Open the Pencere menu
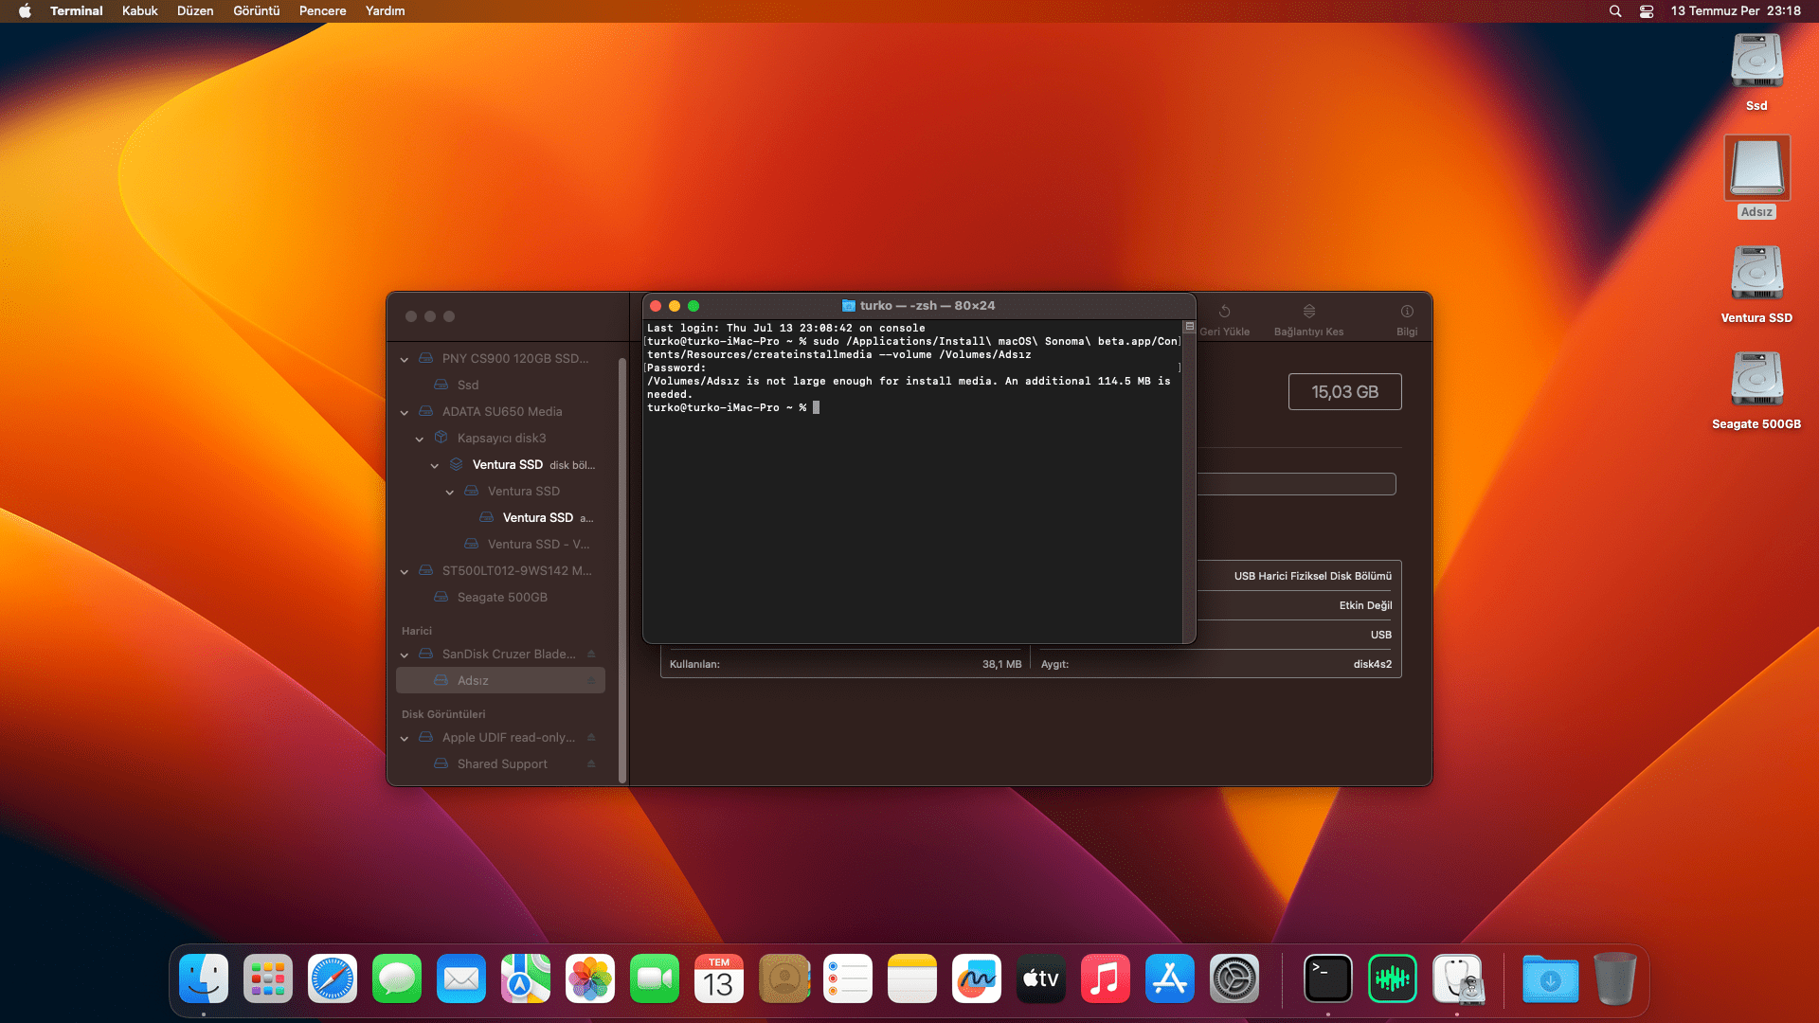This screenshot has width=1819, height=1023. click(322, 11)
